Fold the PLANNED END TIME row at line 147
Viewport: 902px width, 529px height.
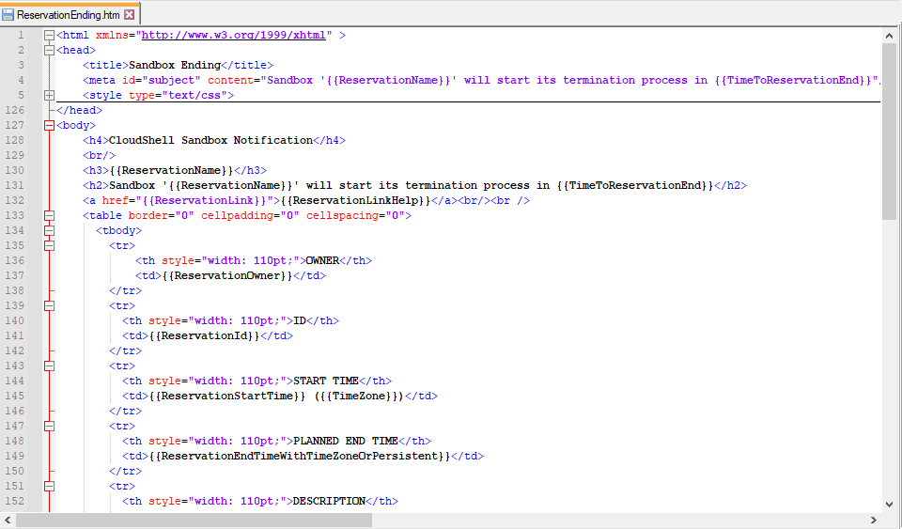point(49,426)
